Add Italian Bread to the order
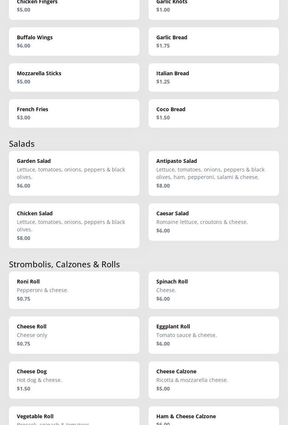Screen dimensions: 288x425 pos(214,78)
